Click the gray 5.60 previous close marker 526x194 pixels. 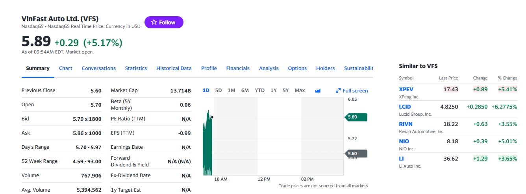point(356,153)
